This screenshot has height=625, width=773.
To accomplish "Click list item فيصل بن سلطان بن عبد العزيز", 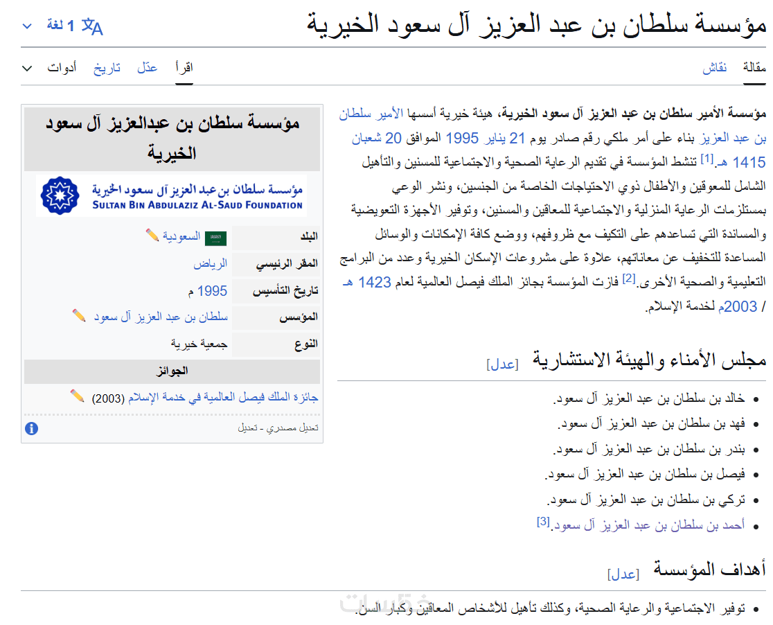I will click(645, 475).
